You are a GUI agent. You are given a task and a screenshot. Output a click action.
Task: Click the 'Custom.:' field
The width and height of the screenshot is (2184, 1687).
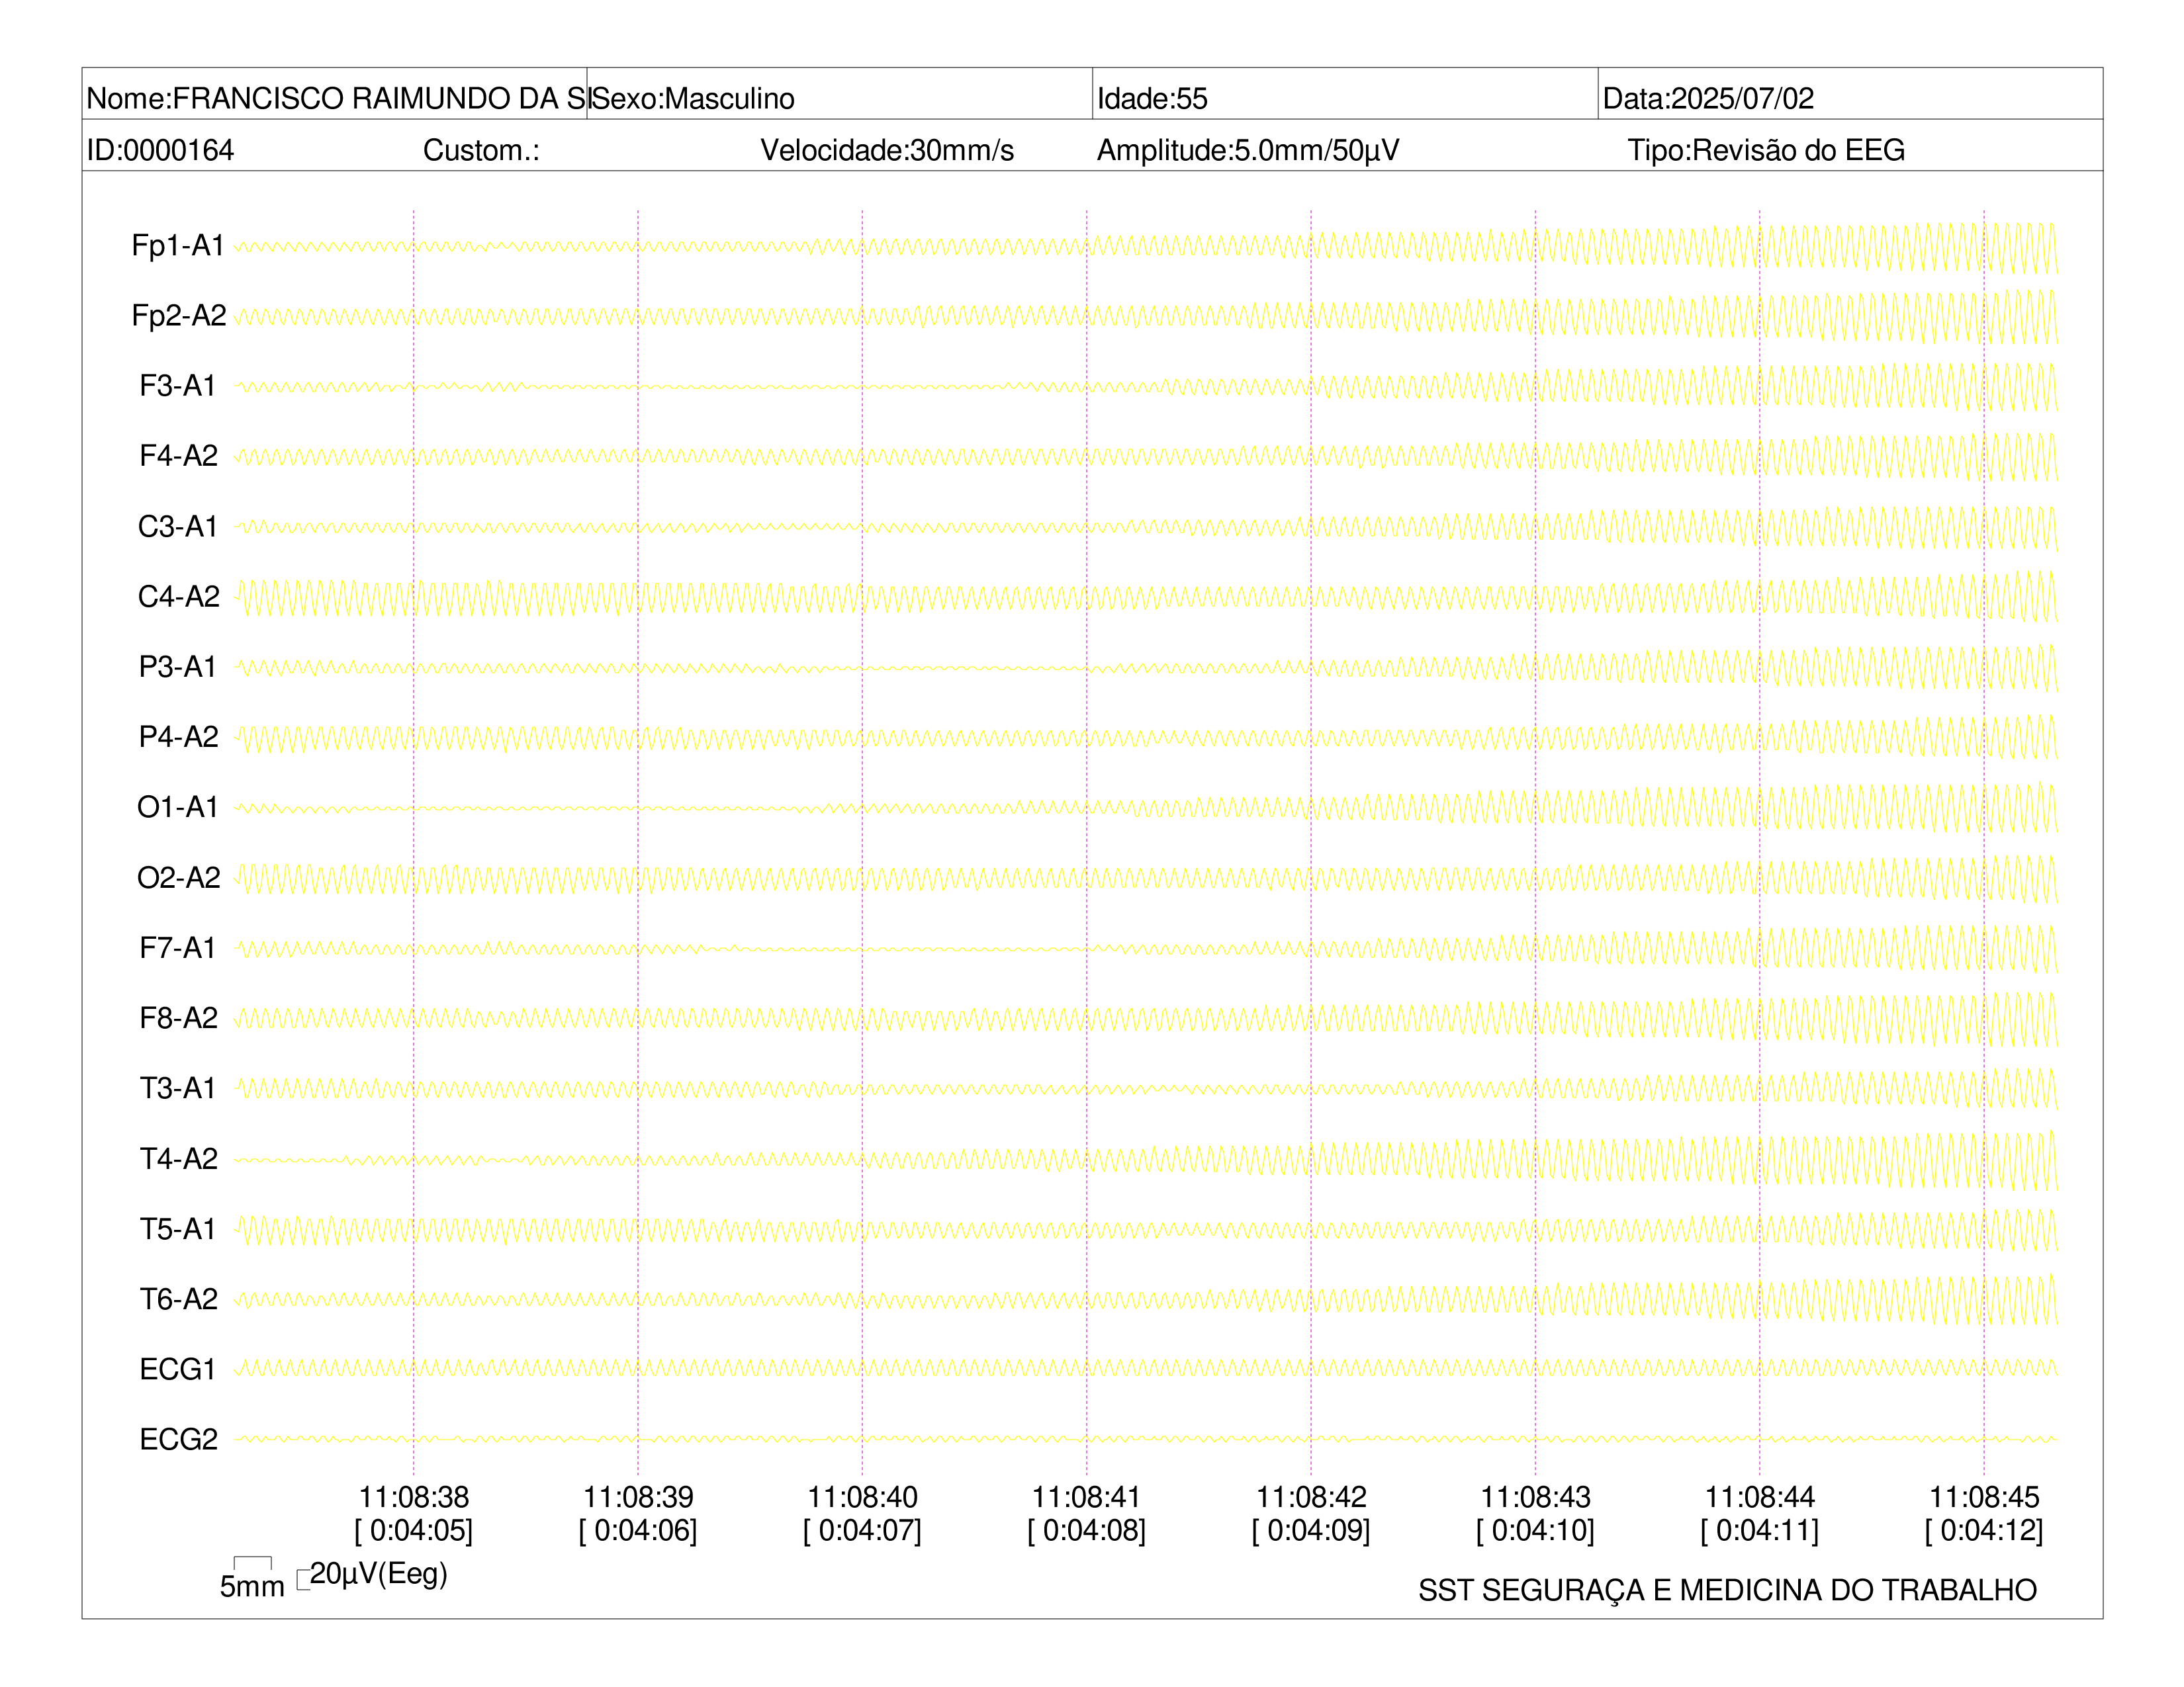[x=481, y=150]
